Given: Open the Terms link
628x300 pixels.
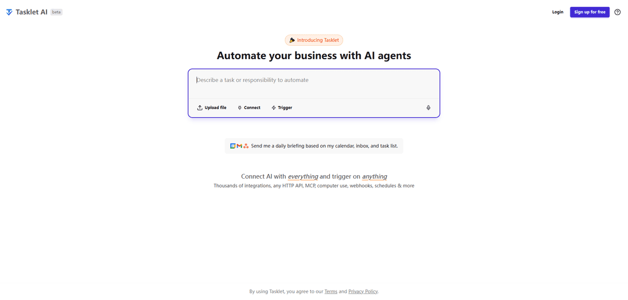Looking at the screenshot, I should (x=331, y=292).
